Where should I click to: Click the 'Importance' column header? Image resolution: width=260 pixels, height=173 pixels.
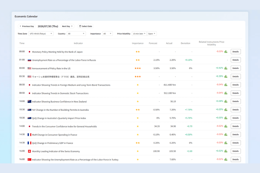coord(138,43)
